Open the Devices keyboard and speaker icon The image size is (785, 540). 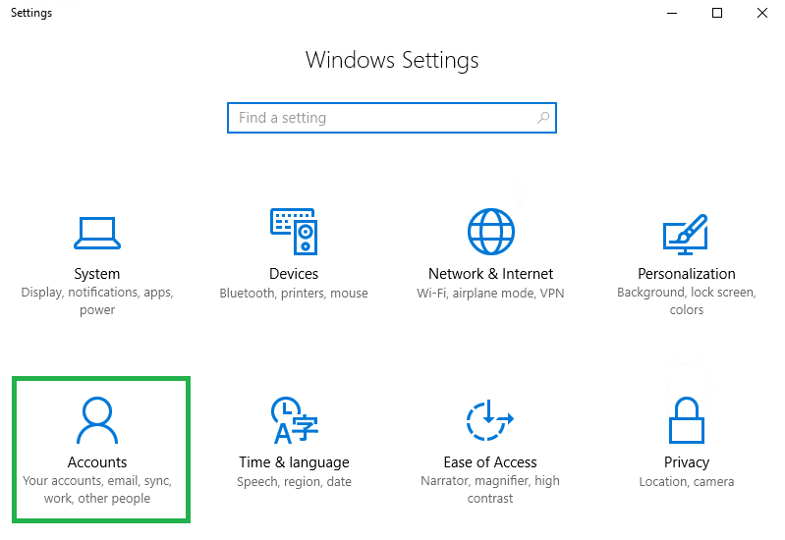point(294,231)
